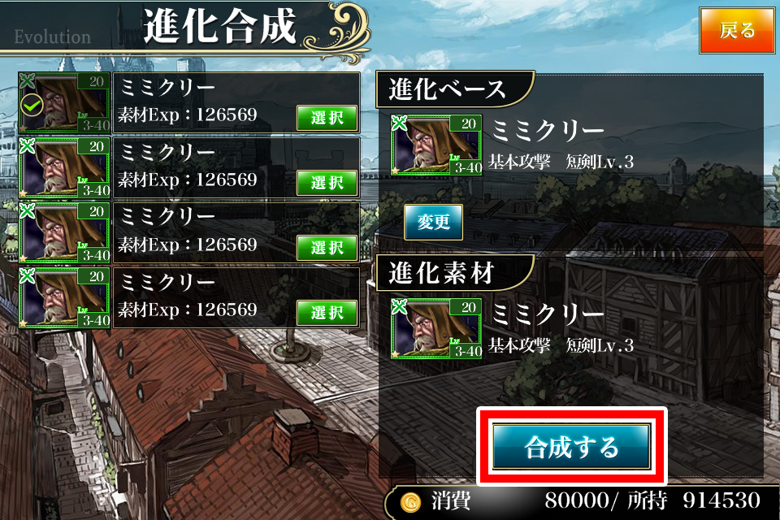
Task: Open the 進化ベース section header
Action: 455,89
